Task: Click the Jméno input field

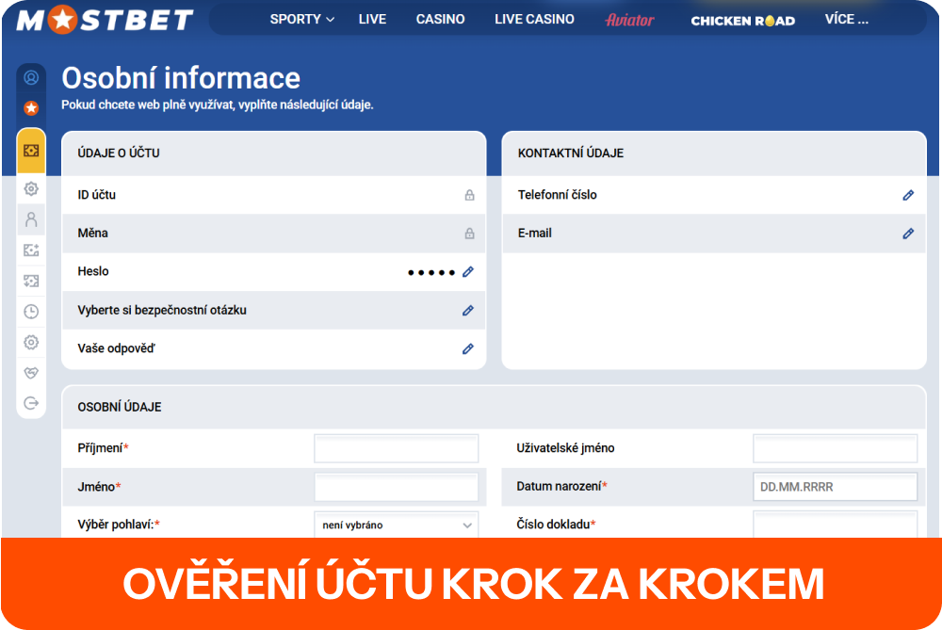Action: (x=396, y=487)
